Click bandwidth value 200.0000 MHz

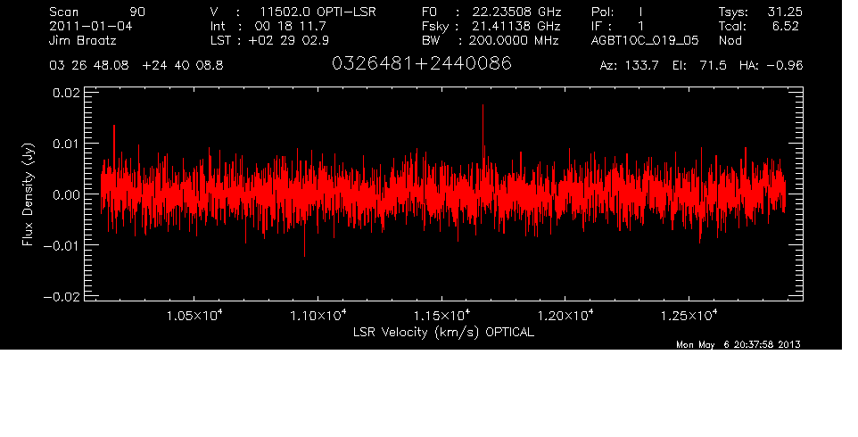click(x=514, y=40)
